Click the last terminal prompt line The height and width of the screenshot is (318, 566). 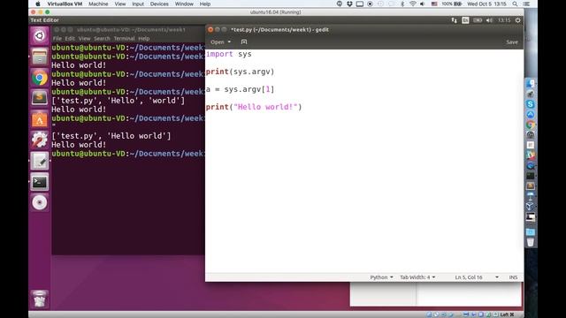click(x=128, y=154)
